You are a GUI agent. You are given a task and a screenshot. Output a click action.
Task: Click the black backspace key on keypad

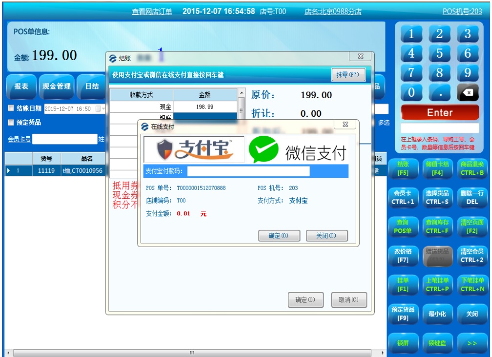(468, 92)
